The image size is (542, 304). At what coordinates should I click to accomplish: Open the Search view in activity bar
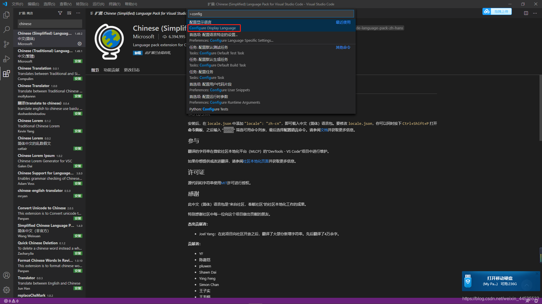(6, 29)
